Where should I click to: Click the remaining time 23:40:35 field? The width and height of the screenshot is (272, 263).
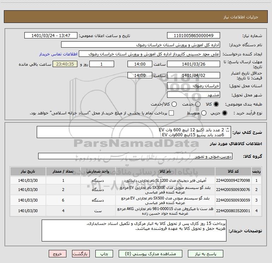65,64
